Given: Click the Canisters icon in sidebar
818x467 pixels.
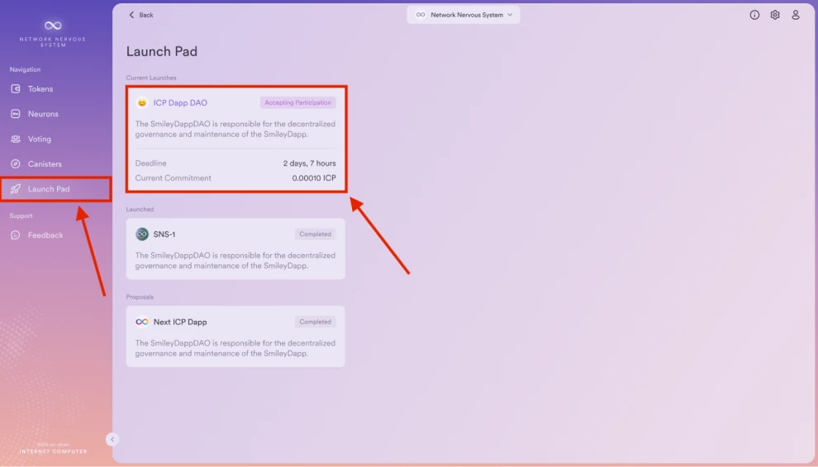Looking at the screenshot, I should 16,164.
